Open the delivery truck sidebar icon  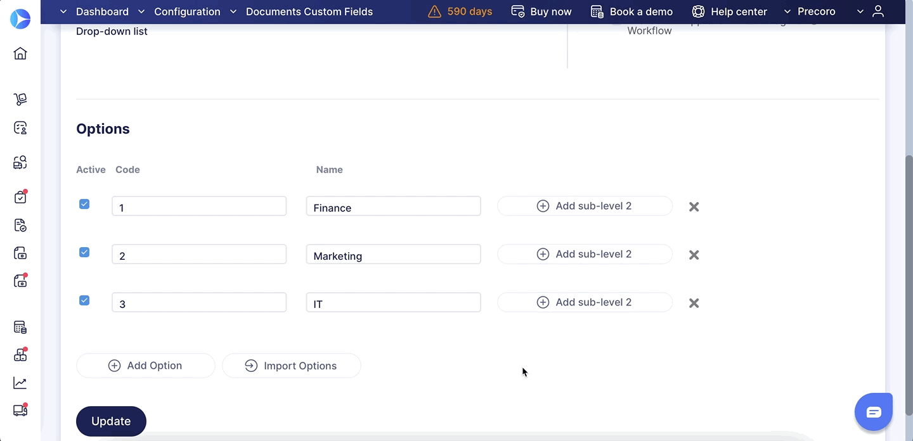pyautogui.click(x=20, y=410)
